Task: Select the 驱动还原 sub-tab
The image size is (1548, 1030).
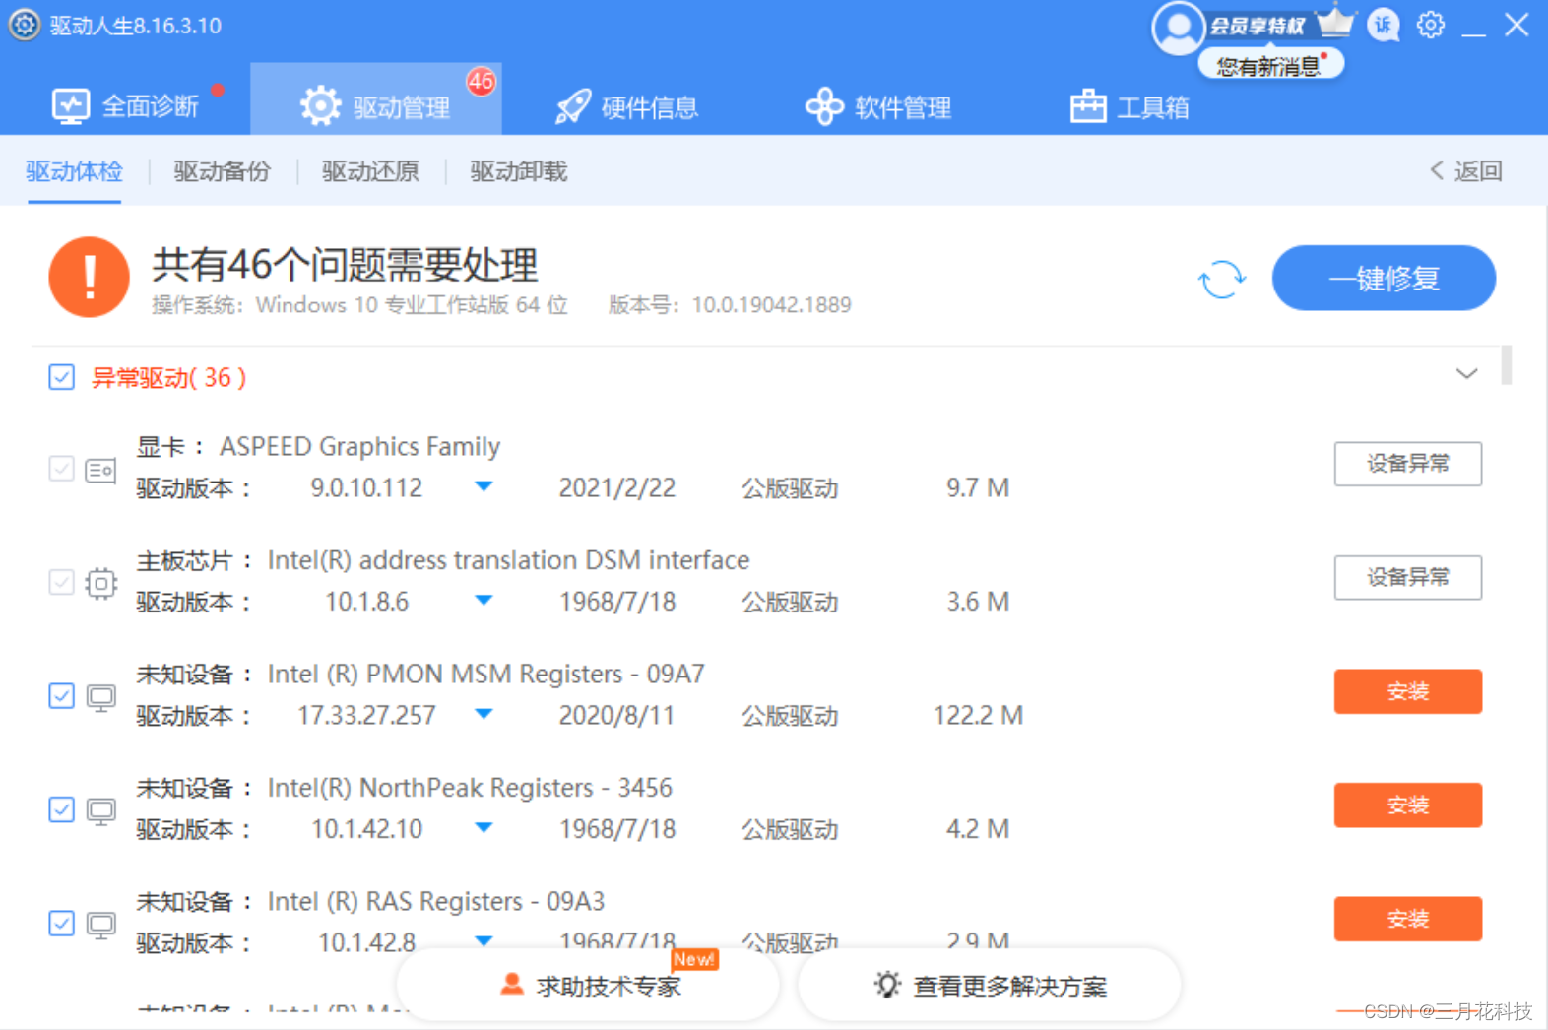Action: pyautogui.click(x=370, y=171)
